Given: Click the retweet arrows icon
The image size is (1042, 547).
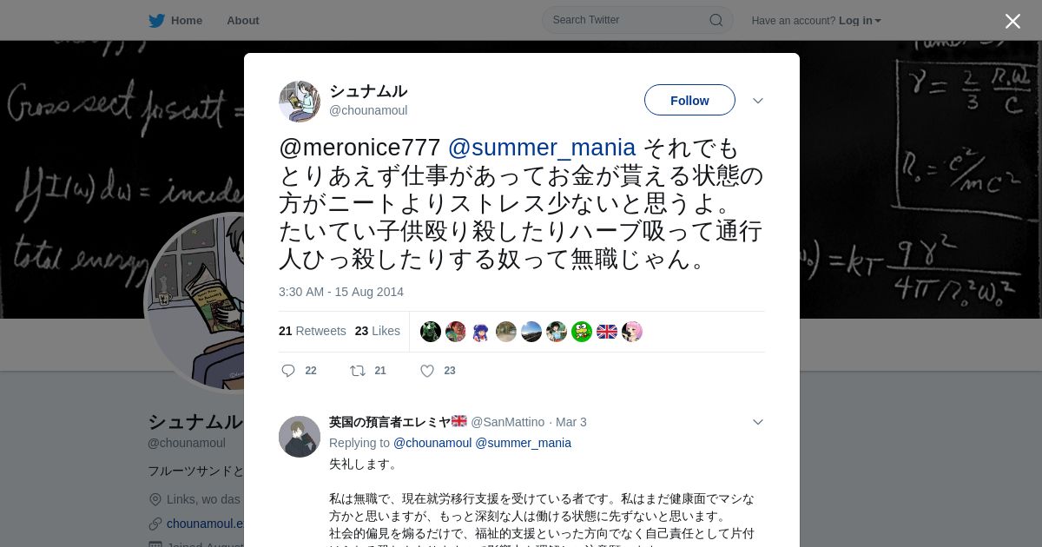Looking at the screenshot, I should [x=357, y=371].
